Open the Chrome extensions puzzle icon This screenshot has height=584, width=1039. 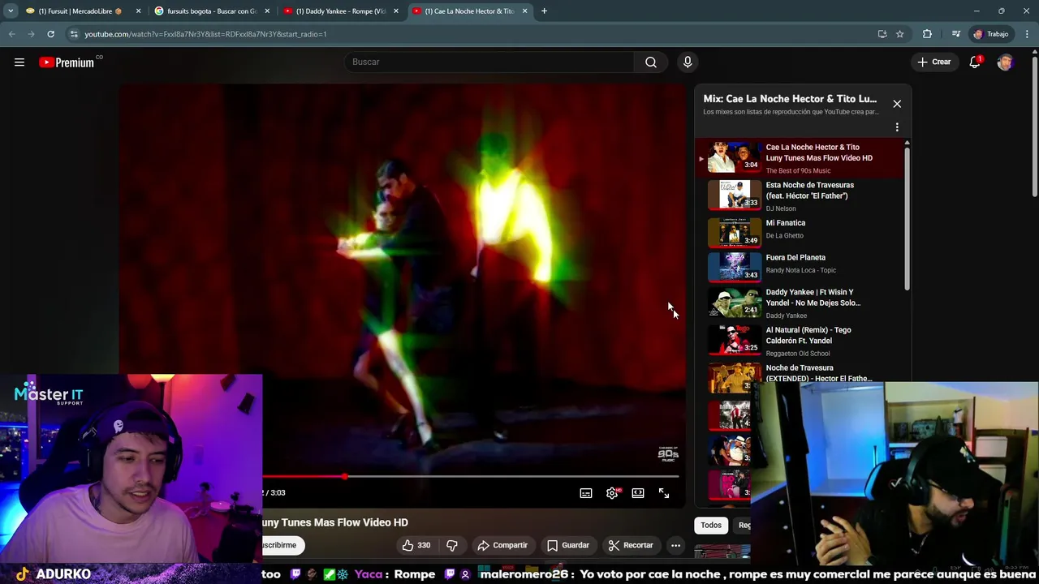[x=927, y=34]
